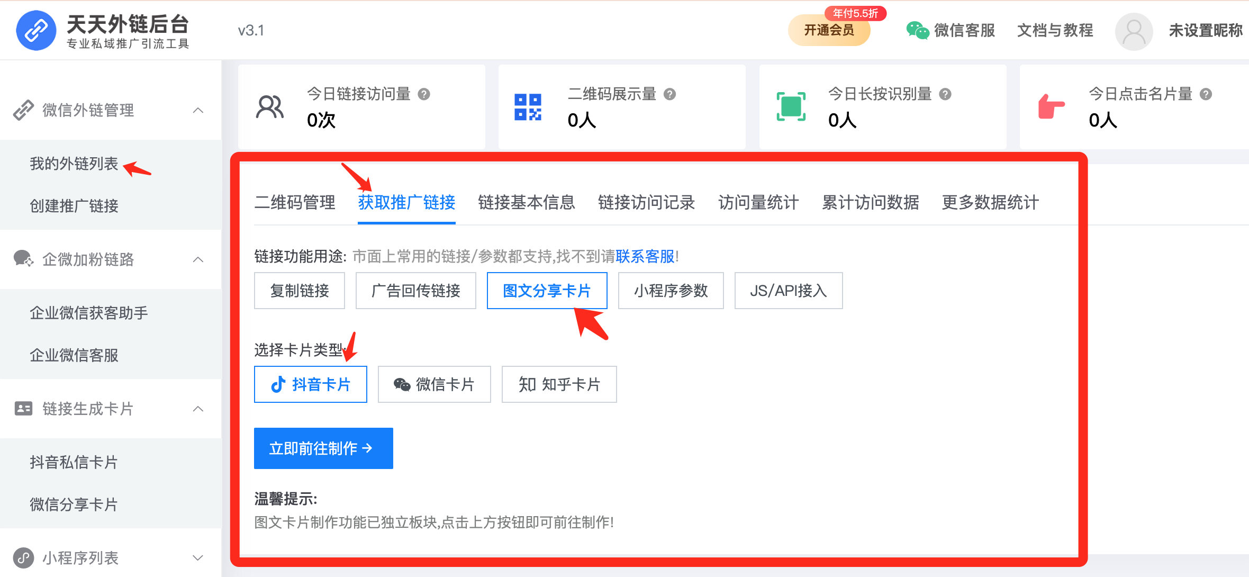Click the 立即前往制作 button

323,448
